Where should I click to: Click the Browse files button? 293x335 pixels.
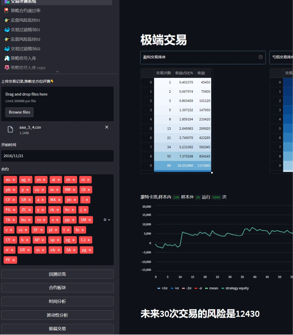click(x=20, y=112)
